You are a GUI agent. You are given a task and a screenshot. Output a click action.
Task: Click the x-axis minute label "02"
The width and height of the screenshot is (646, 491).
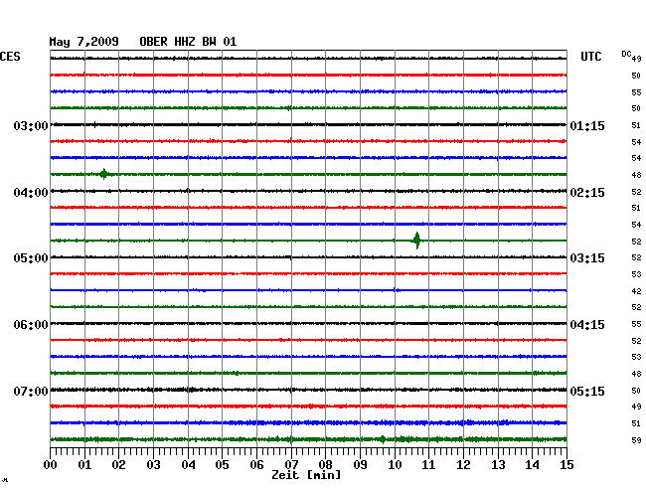click(118, 464)
